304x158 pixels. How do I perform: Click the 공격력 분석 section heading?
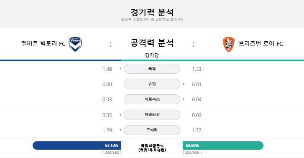[152, 43]
